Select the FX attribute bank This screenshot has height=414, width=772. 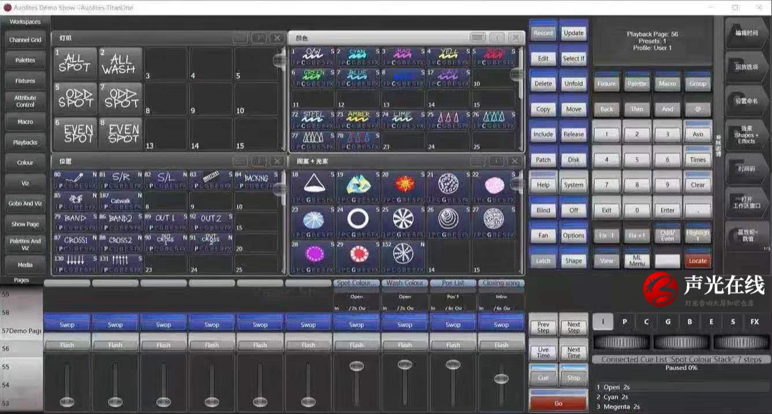(x=755, y=321)
